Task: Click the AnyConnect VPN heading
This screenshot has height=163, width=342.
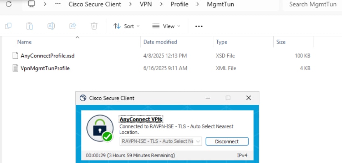Action: tap(141, 119)
